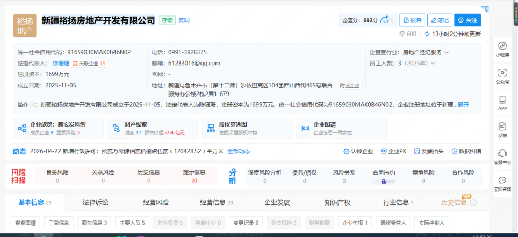Click the 报告 button
Image resolution: width=518 pixels, height=237 pixels.
pos(412,20)
